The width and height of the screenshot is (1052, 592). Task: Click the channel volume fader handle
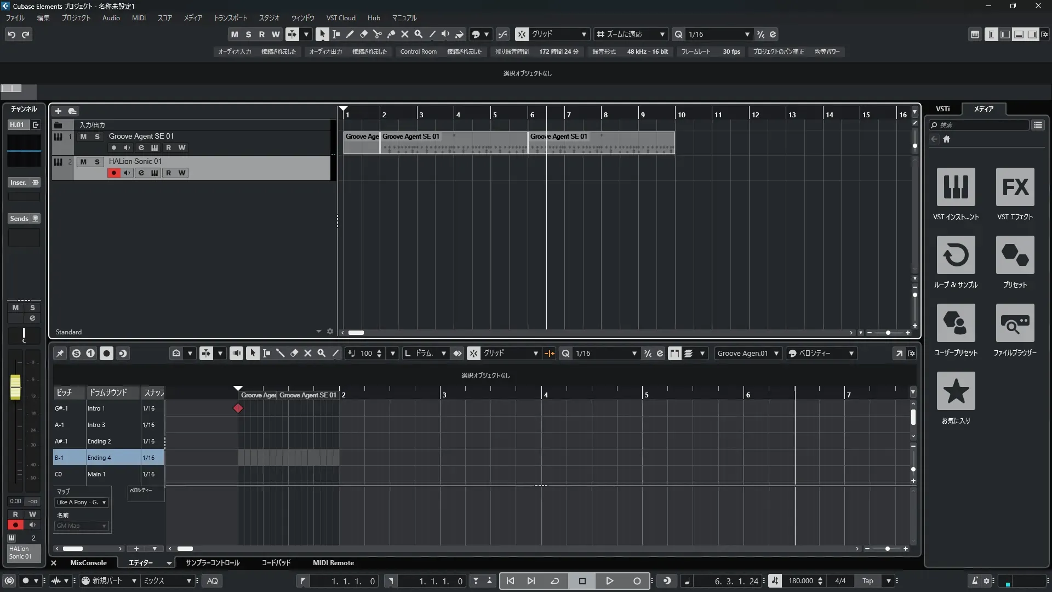[15, 386]
